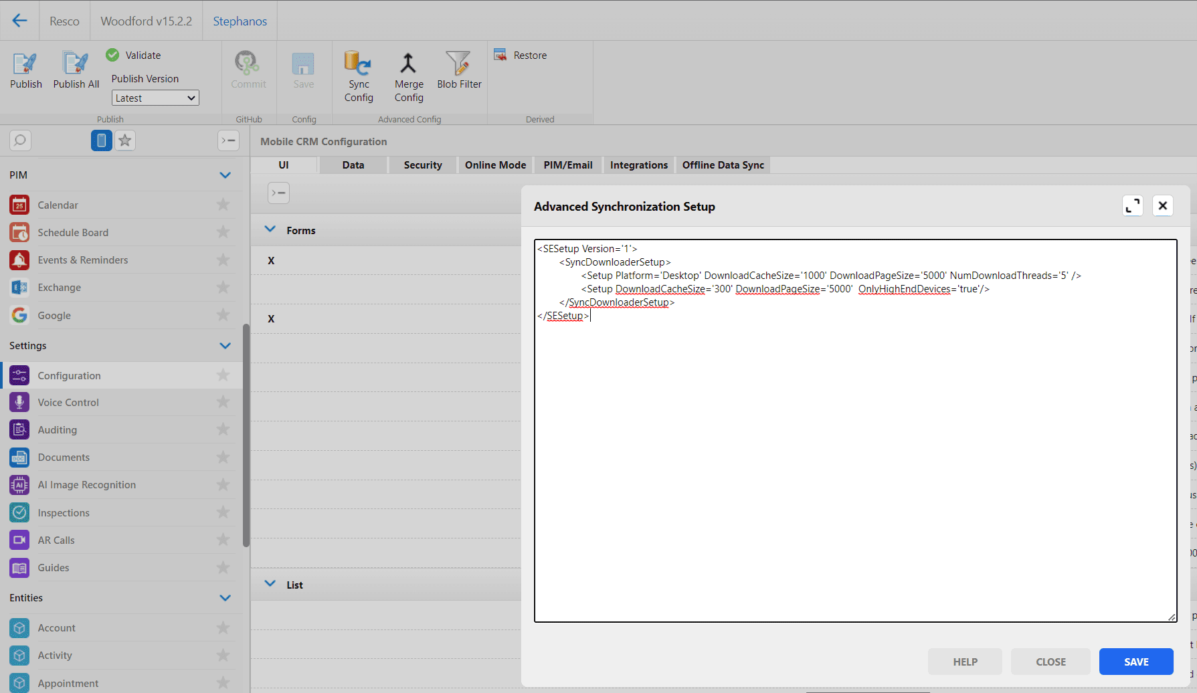
Task: Expand the sync setup dialog to fullscreen
Action: (1132, 206)
